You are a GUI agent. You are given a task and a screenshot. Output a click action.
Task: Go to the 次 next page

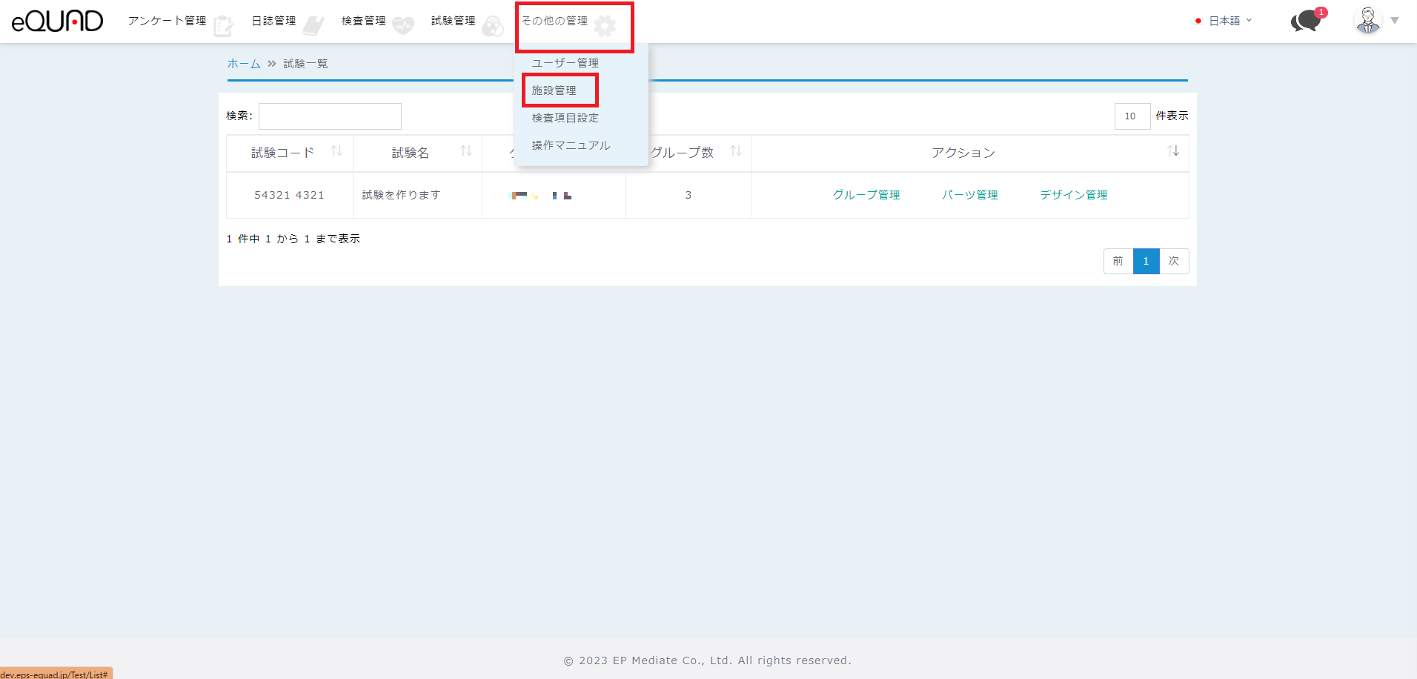tap(1174, 261)
